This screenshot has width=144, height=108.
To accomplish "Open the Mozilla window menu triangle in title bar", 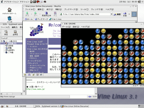I will pyautogui.click(x=24, y=6).
